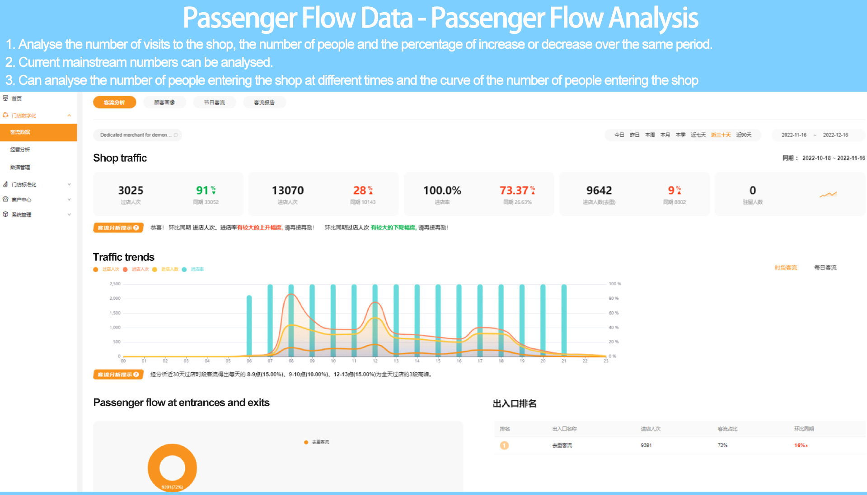Click the 商户中心 merchant center icon
This screenshot has width=867, height=495.
pos(5,199)
